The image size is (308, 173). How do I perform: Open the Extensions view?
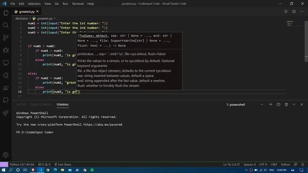(6, 75)
